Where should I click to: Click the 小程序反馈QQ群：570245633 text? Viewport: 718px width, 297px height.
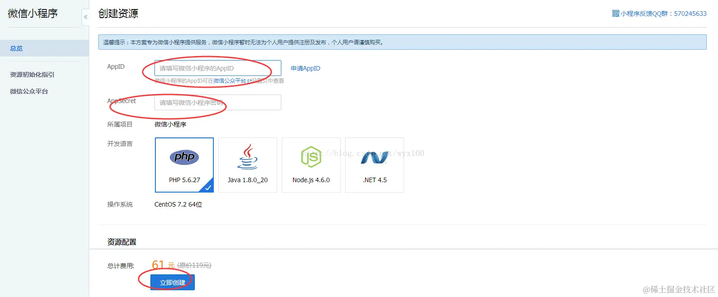pos(664,14)
